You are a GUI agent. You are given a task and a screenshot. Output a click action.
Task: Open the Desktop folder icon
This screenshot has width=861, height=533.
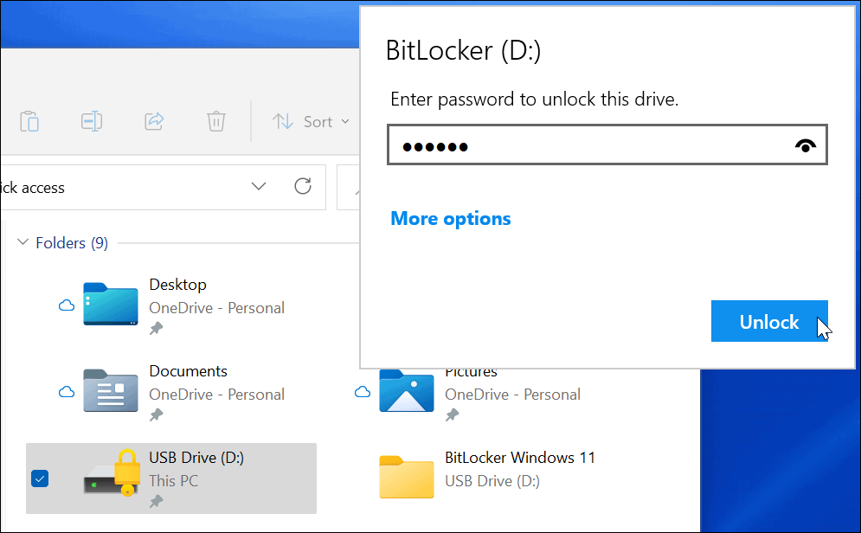[x=110, y=305]
